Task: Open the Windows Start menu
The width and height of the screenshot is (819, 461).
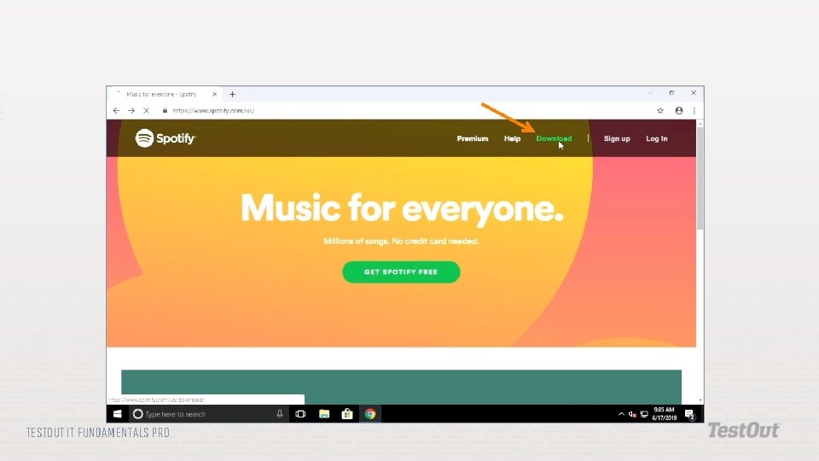Action: pos(118,414)
